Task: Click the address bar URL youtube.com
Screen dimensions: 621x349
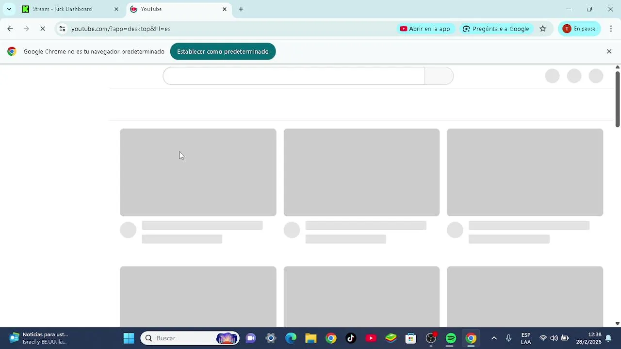Action: pyautogui.click(x=121, y=29)
